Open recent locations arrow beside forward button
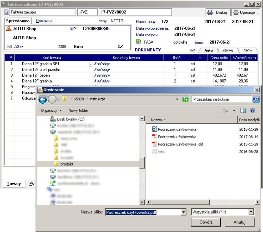This screenshot has height=232, width=263. [x=59, y=100]
